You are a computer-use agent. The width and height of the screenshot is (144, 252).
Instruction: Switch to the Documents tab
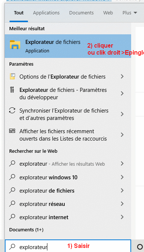(x=82, y=13)
